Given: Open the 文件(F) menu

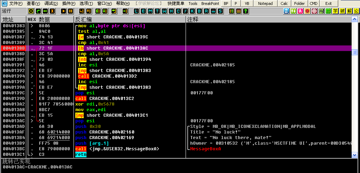Looking at the screenshot, I should pos(16,3).
